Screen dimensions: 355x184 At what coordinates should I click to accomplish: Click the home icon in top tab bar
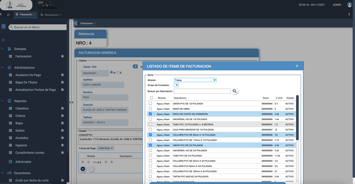[x=8, y=15]
